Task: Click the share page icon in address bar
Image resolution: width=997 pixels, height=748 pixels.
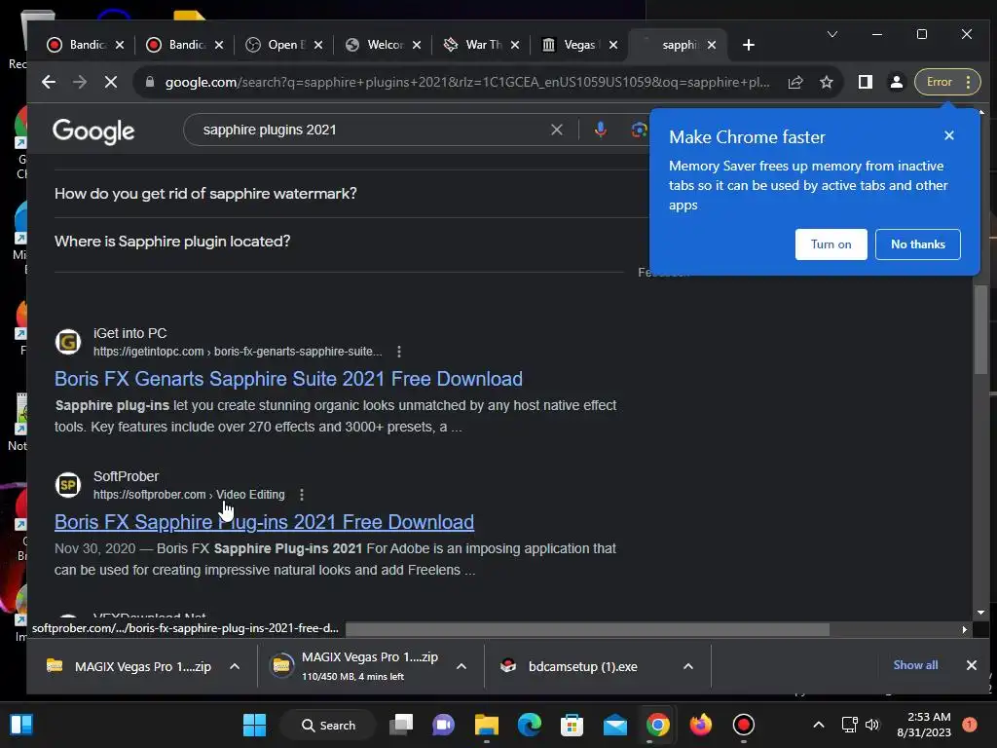Action: coord(795,82)
